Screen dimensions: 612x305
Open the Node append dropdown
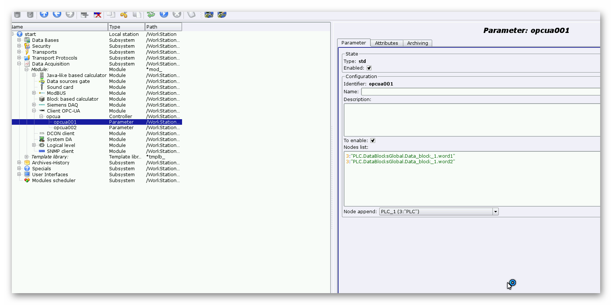[x=495, y=212]
